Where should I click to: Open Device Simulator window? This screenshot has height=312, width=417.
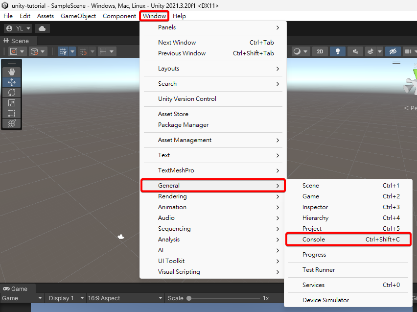[348, 300]
